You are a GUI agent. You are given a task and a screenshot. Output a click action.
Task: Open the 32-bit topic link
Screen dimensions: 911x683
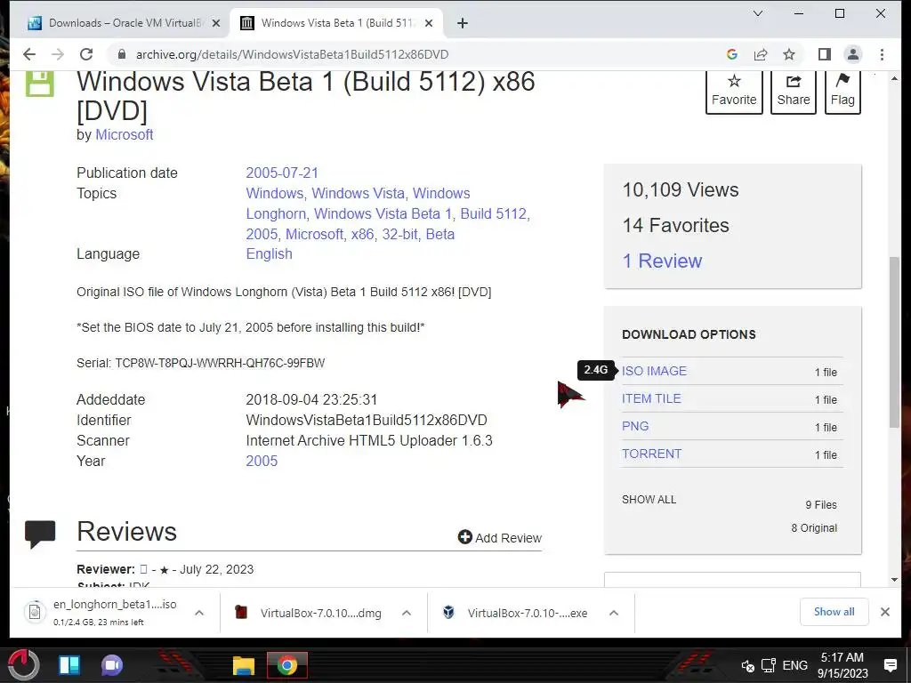399,234
